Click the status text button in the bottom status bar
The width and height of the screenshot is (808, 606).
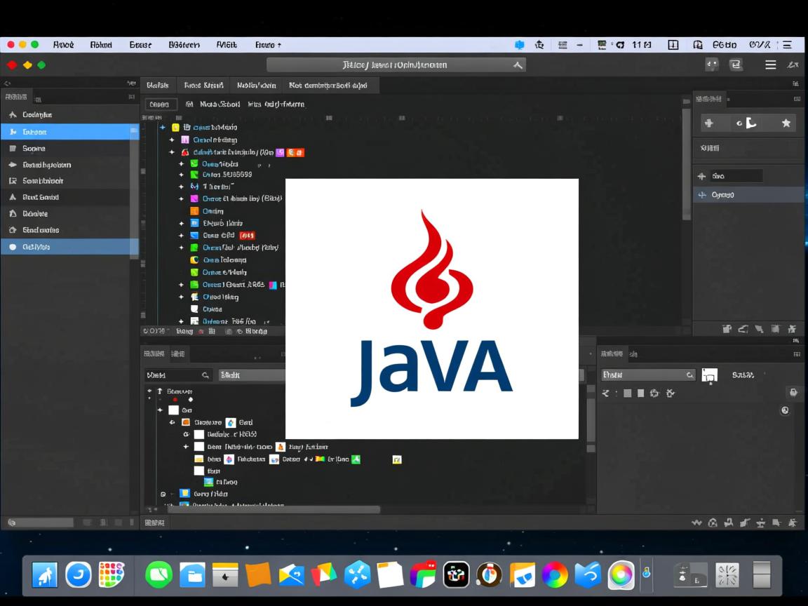[154, 522]
